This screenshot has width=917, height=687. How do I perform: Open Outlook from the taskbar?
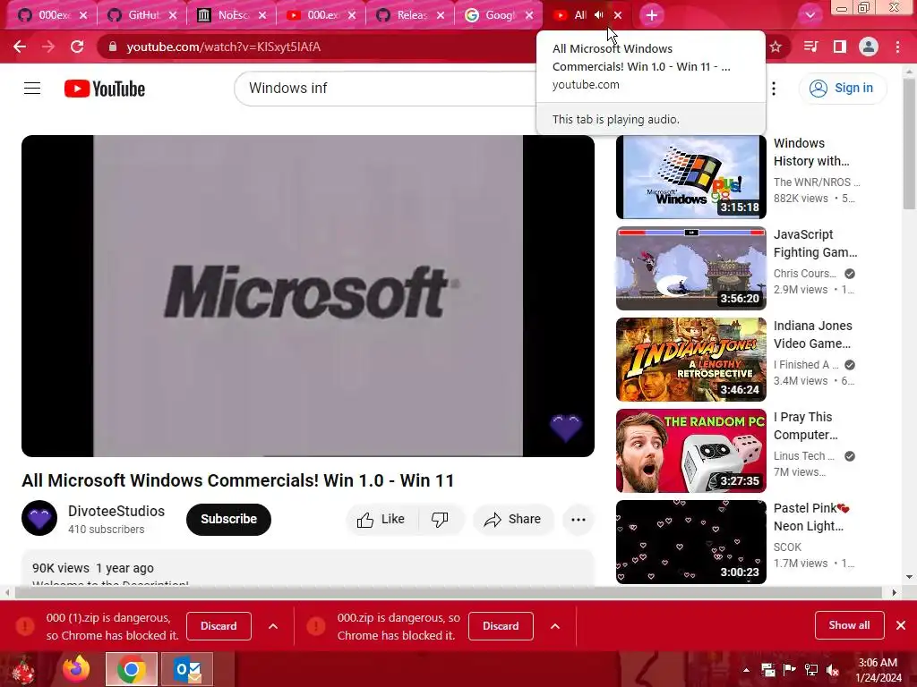click(x=187, y=669)
